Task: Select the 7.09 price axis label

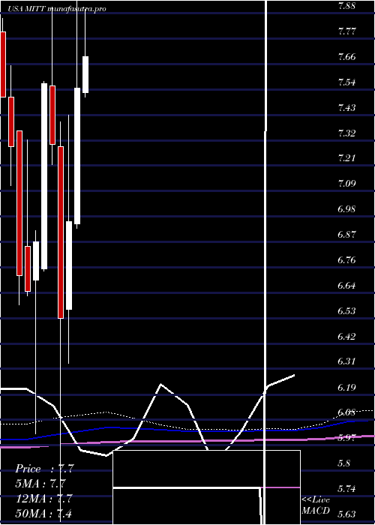Action: (x=346, y=184)
